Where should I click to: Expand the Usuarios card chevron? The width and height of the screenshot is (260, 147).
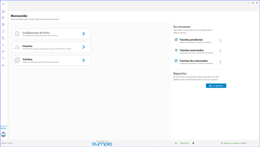point(84,47)
